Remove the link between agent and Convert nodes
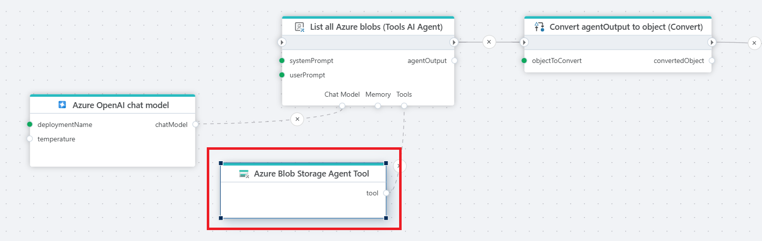The width and height of the screenshot is (762, 241). click(489, 42)
